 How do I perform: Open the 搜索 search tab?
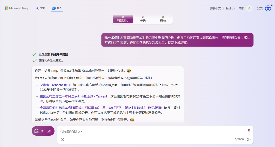(x=40, y=8)
